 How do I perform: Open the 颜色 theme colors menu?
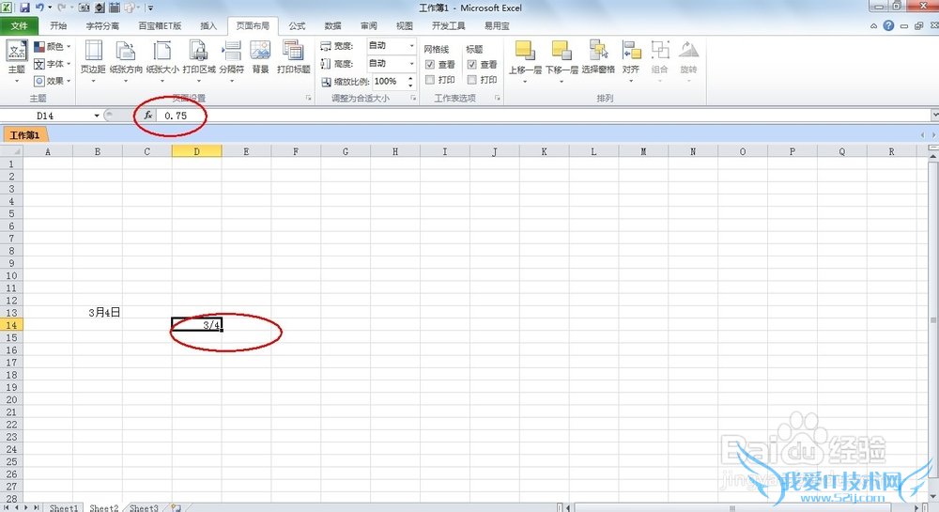tap(53, 46)
